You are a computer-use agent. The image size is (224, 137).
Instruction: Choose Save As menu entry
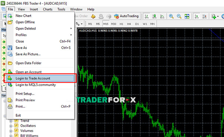(x=40, y=48)
